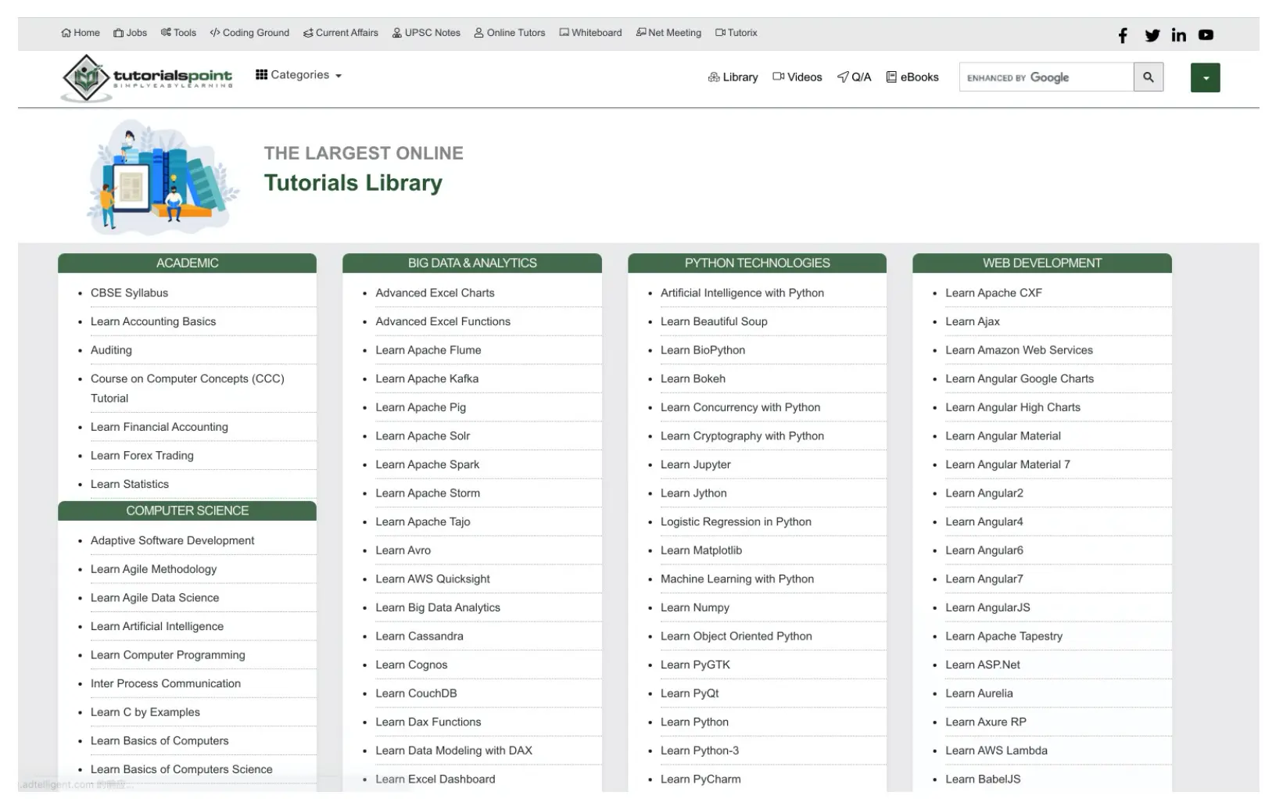
Task: Click the search magnifier button
Action: tap(1148, 77)
